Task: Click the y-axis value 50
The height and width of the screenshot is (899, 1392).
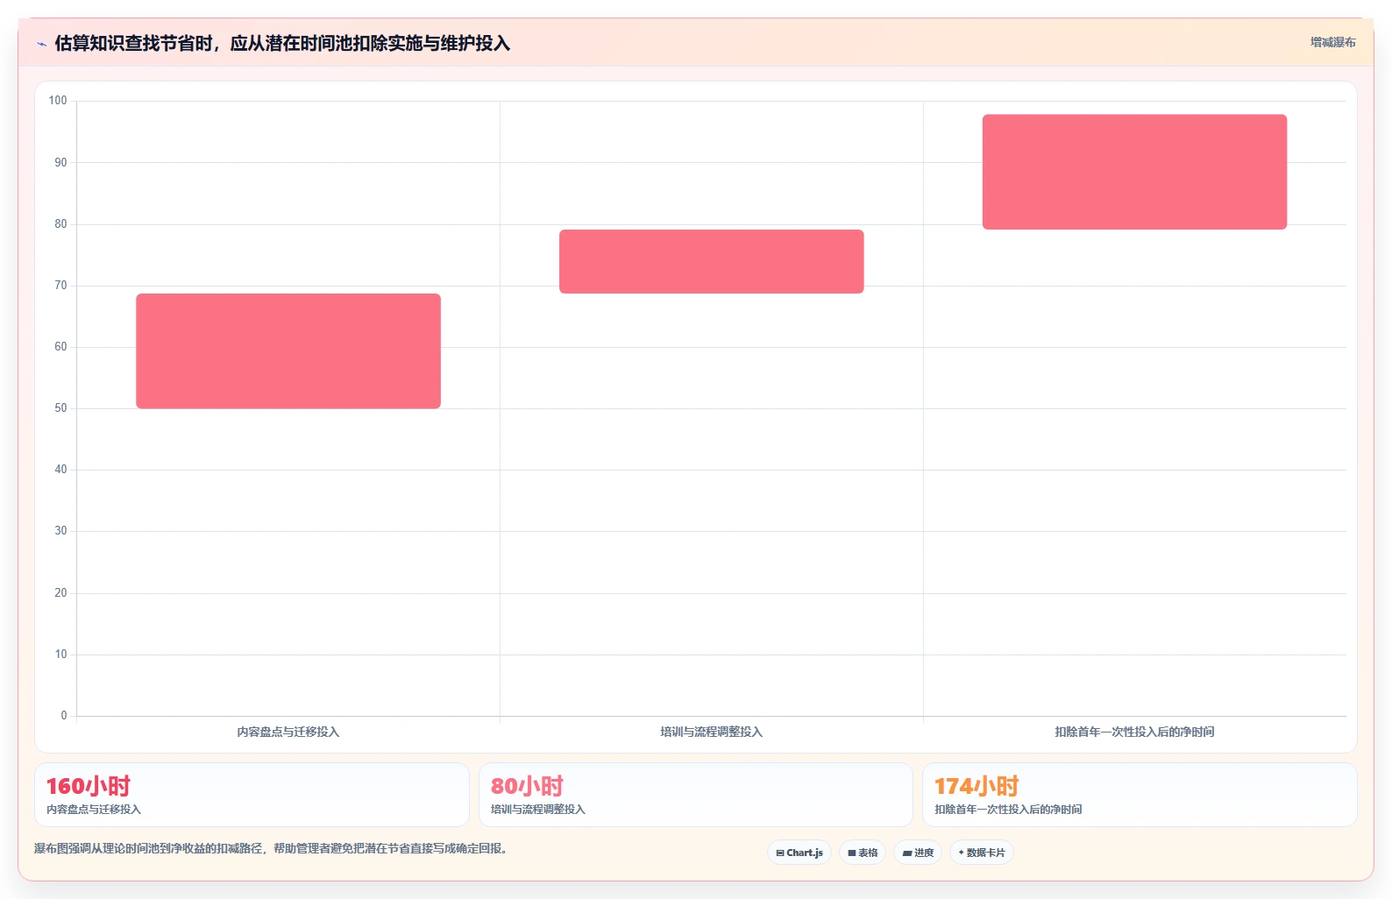Action: point(60,408)
